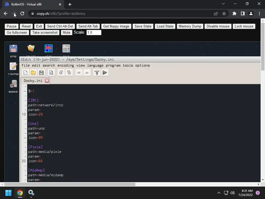Screen dimensions: 265x199
Task: Open the language menu in CEdit
Action: point(95,66)
